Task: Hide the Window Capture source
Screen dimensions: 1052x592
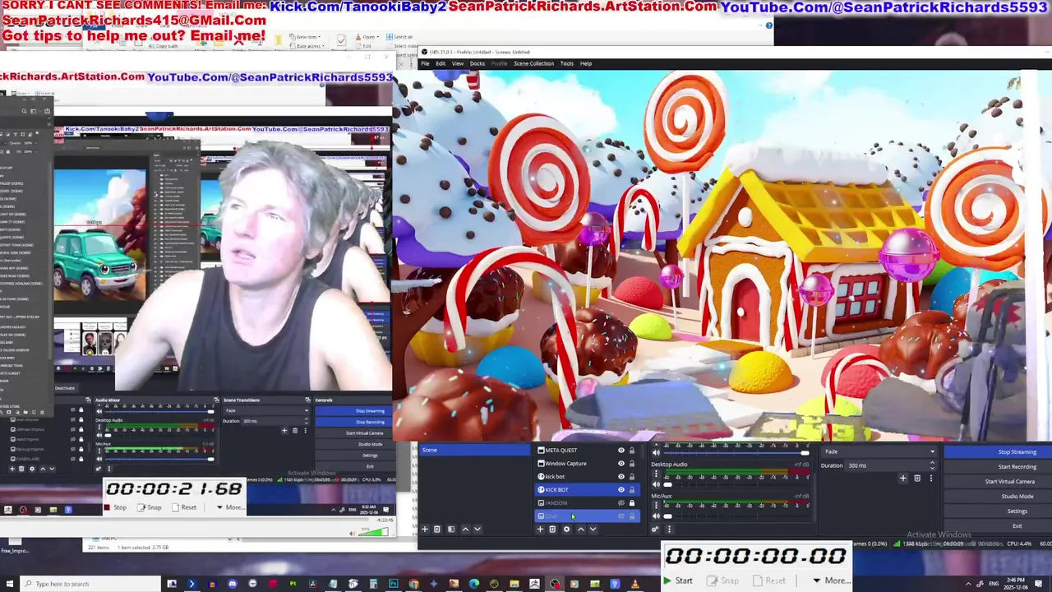Action: point(621,464)
